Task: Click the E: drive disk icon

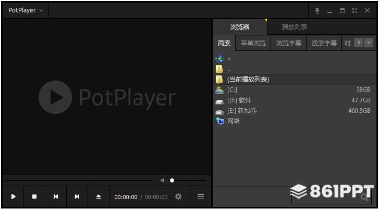Action: (x=219, y=112)
